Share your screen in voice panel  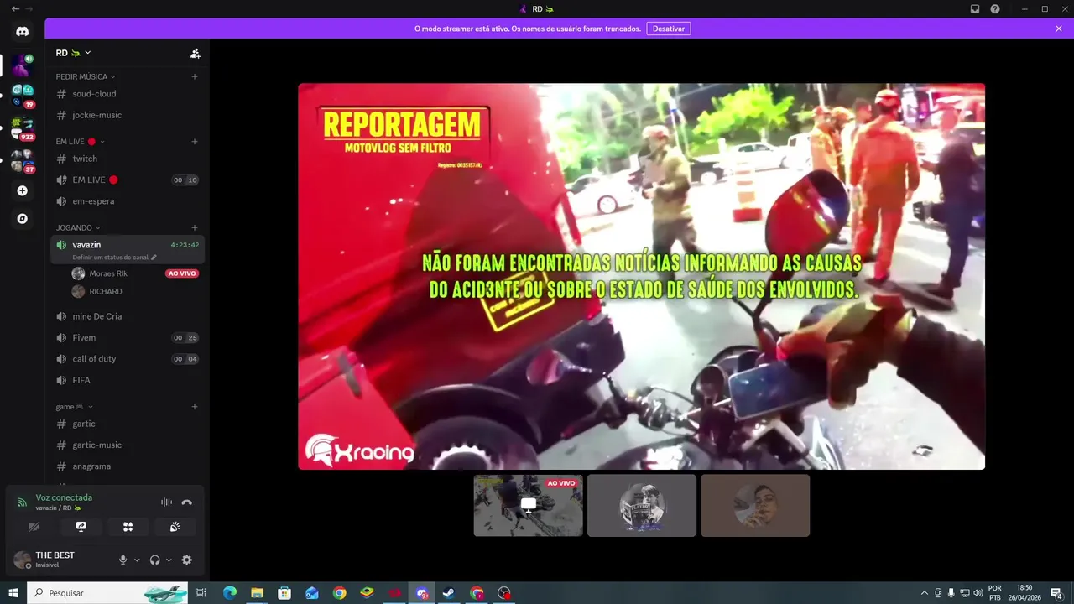pos(81,527)
